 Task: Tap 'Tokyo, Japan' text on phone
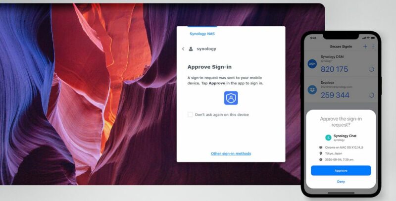pyautogui.click(x=334, y=153)
